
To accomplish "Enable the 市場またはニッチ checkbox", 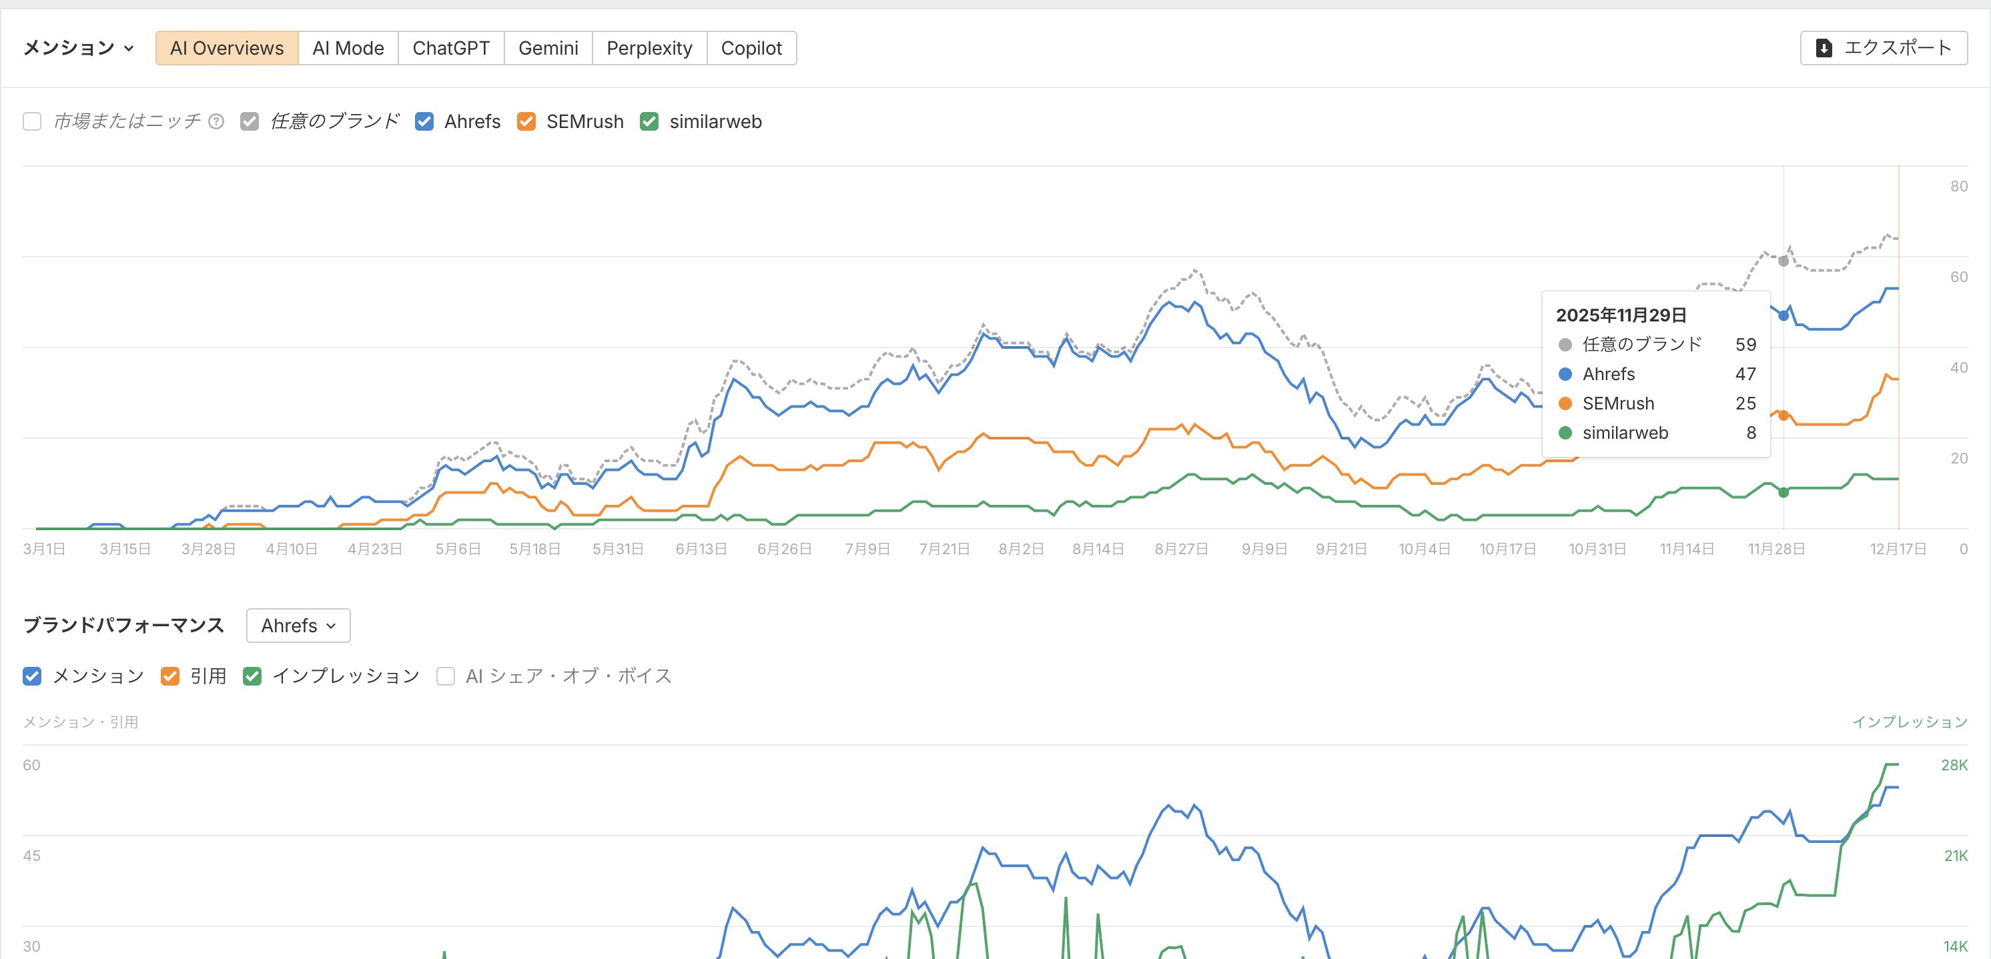I will click(31, 121).
